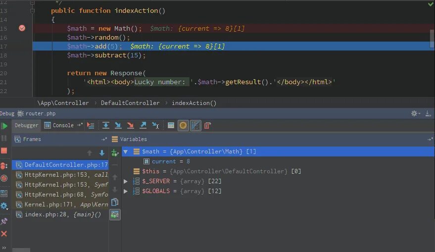Show more sidebar actions via double chevron

[4, 248]
